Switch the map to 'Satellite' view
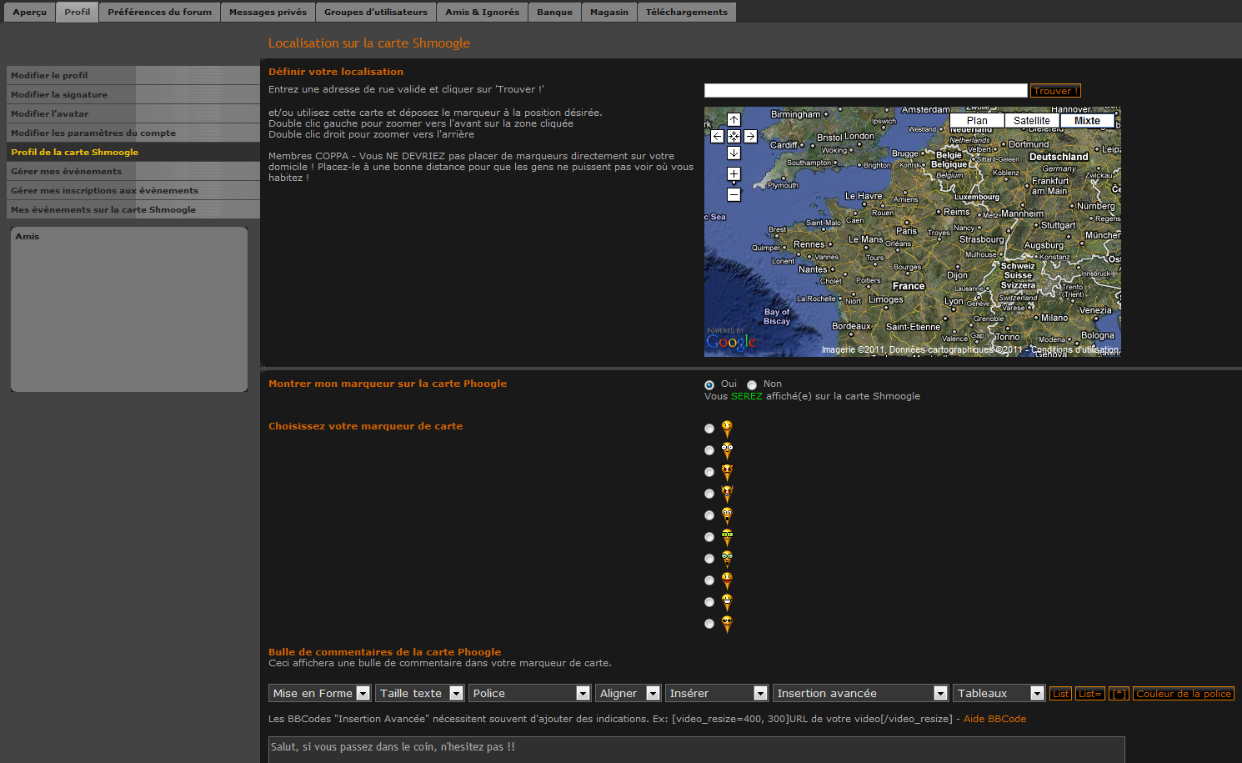Image resolution: width=1242 pixels, height=763 pixels. (x=1032, y=121)
